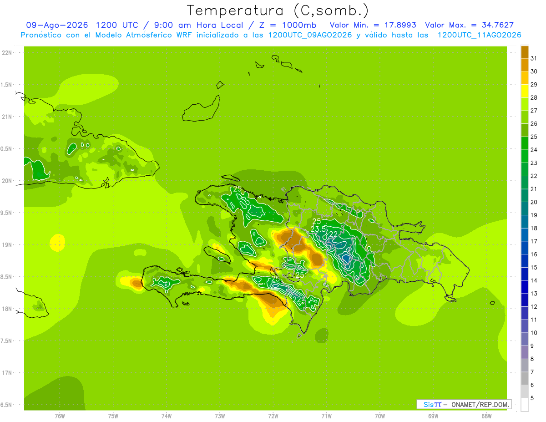The image size is (546, 422).
Task: Click the "68W" longitude axis label
Action: pos(486,416)
